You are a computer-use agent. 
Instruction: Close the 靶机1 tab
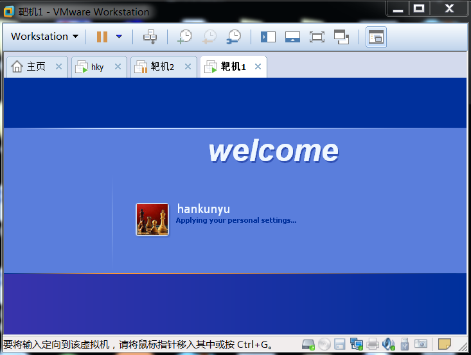point(258,66)
